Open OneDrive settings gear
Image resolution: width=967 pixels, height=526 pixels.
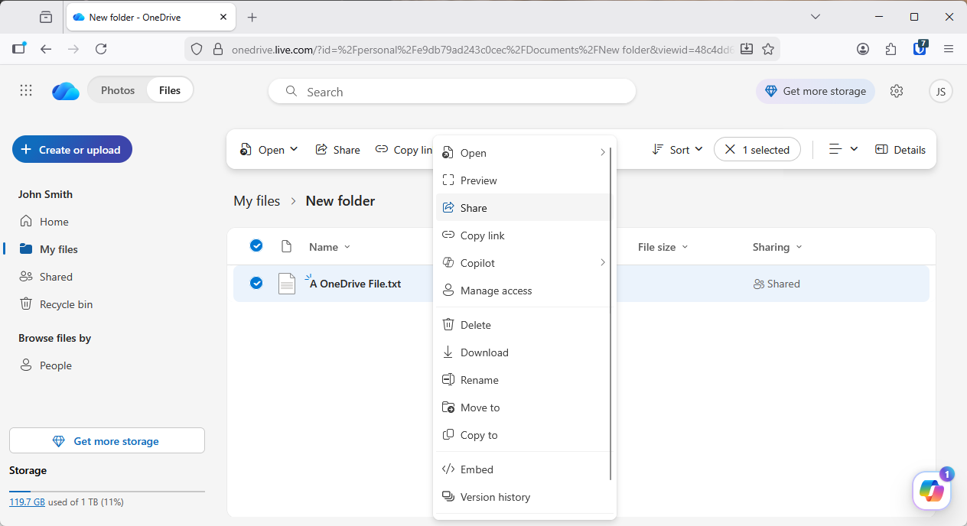pos(897,90)
